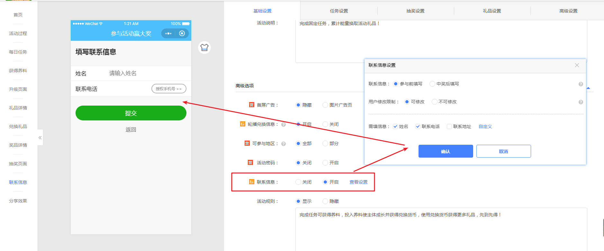Tap the WeChat menu dots in preview
The image size is (604, 251).
click(168, 33)
